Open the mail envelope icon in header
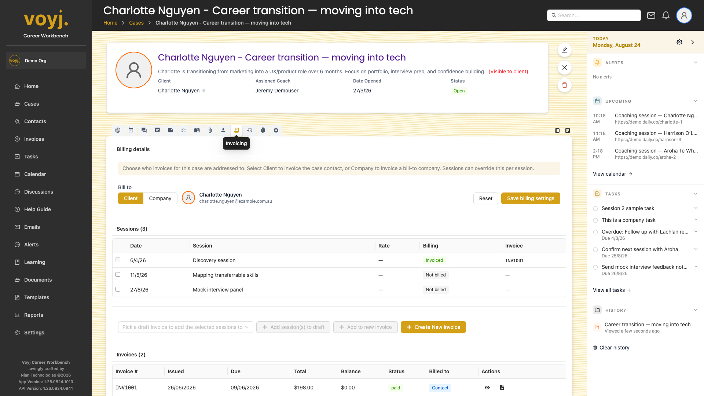 [x=651, y=15]
